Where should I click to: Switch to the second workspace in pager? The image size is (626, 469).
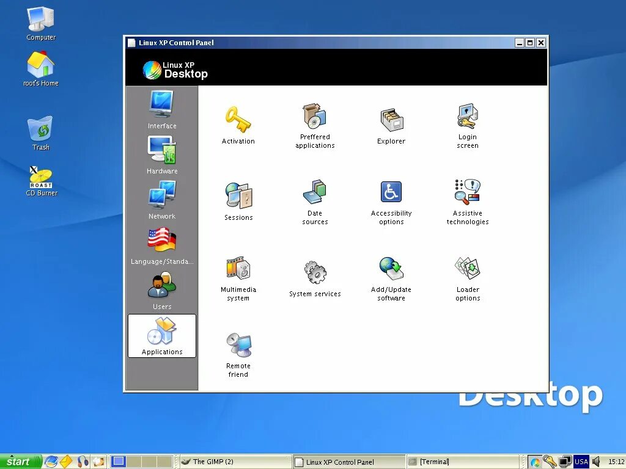click(134, 462)
